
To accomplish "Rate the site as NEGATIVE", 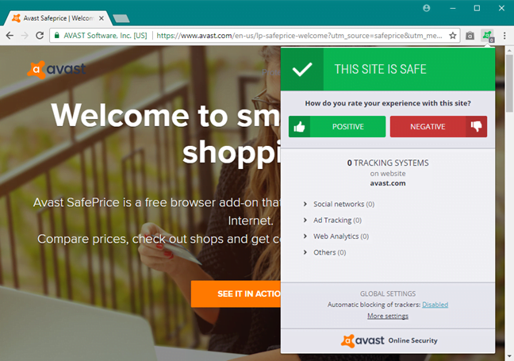I will point(439,127).
